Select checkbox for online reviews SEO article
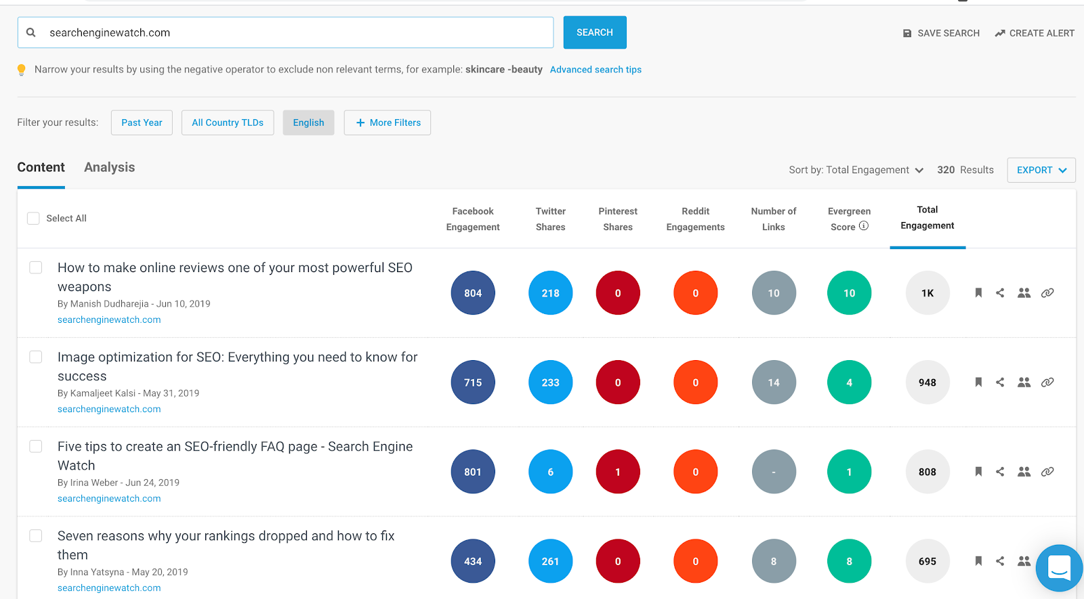Screen dimensions: 1084x599 tap(36, 267)
